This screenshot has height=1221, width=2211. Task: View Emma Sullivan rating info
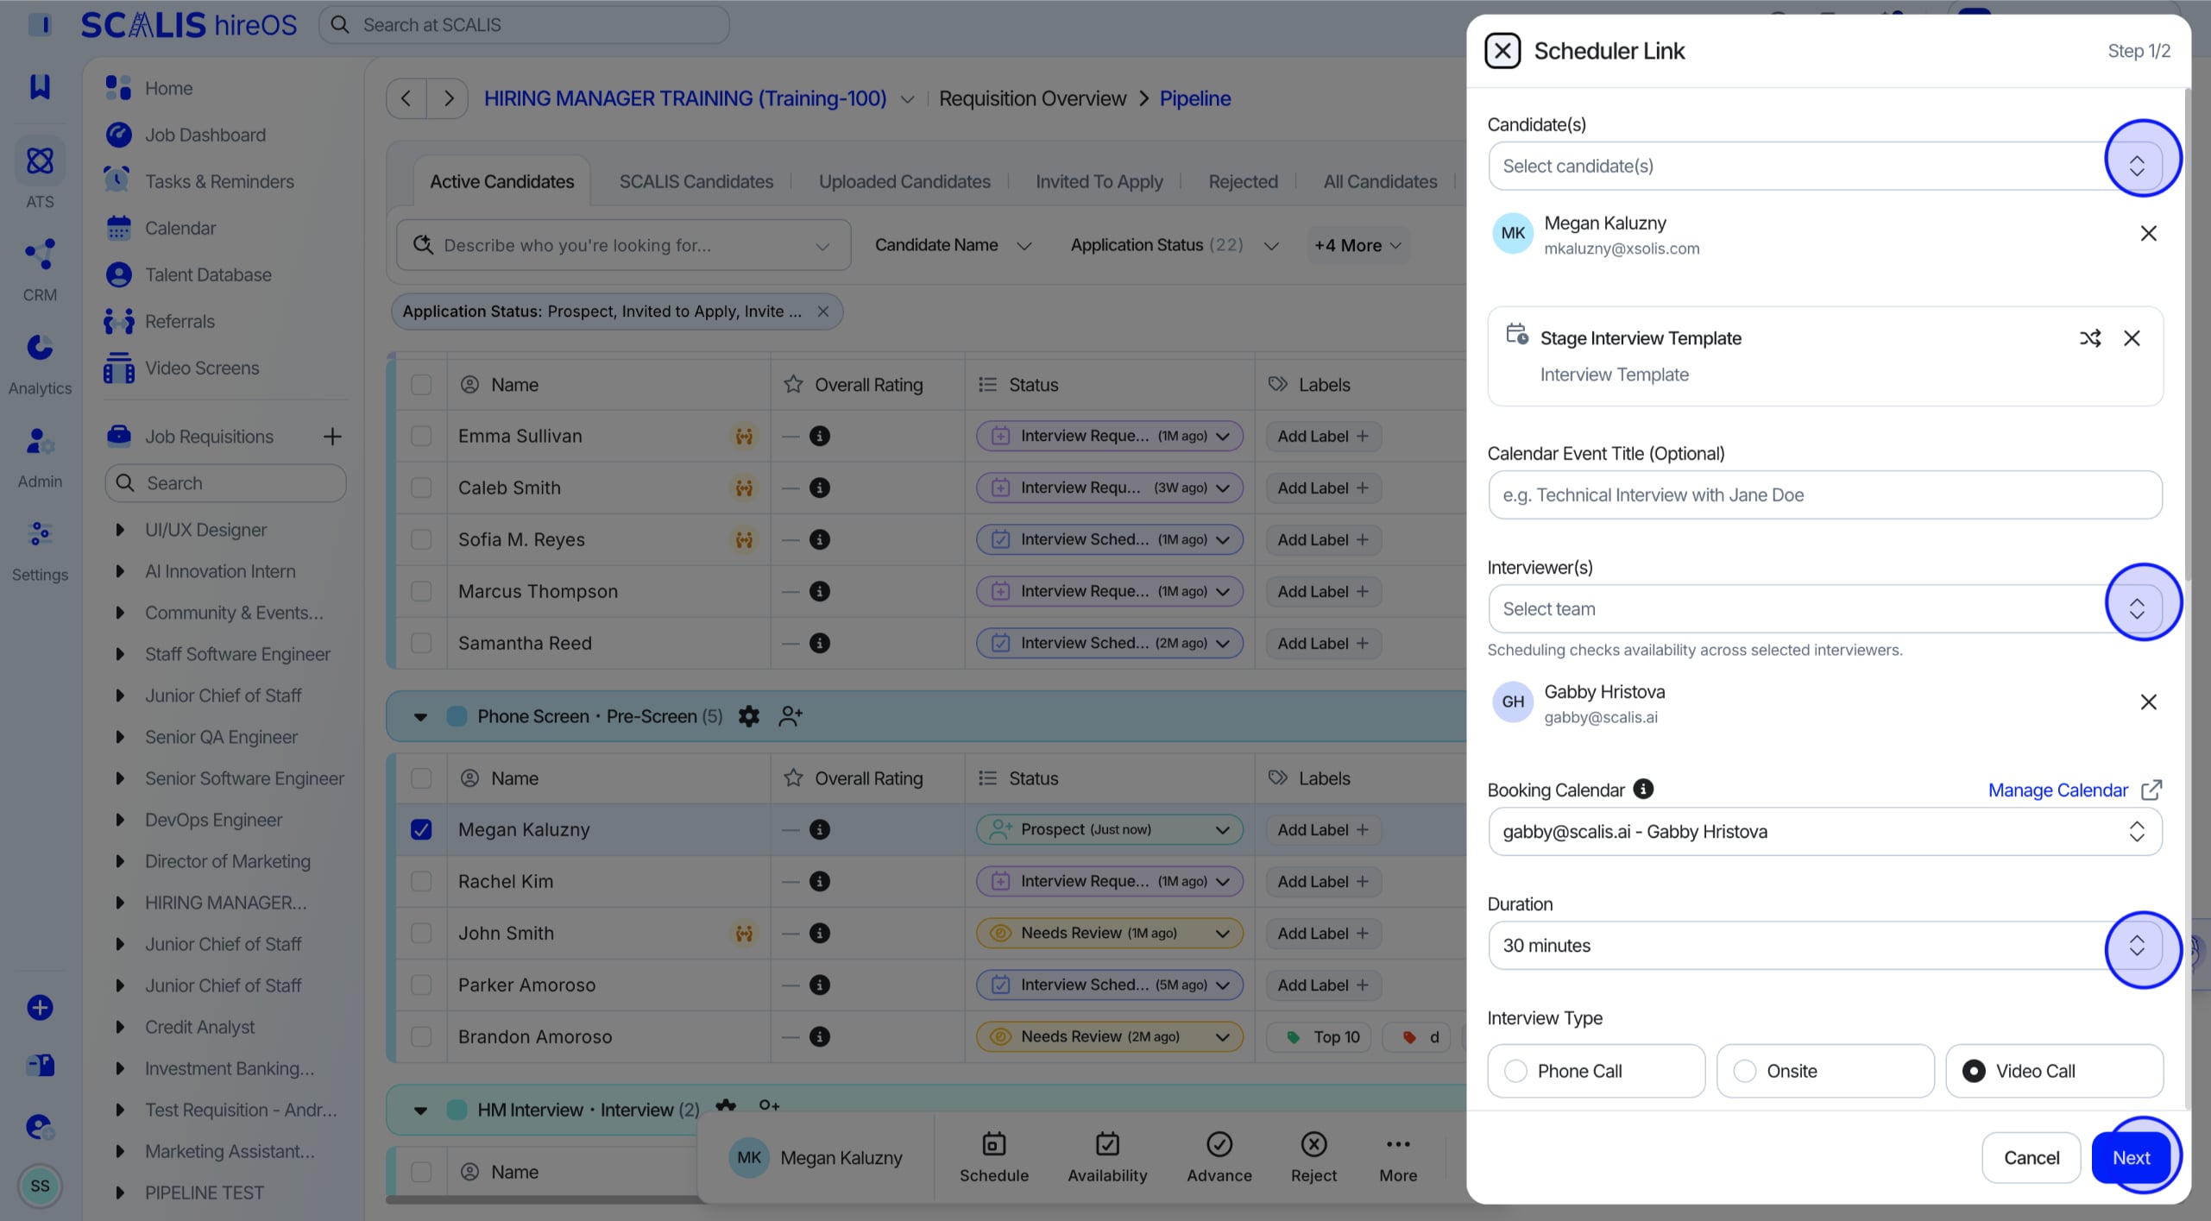819,437
